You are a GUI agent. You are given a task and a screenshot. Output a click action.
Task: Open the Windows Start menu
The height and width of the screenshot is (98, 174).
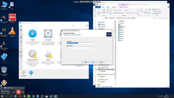(x=2, y=96)
